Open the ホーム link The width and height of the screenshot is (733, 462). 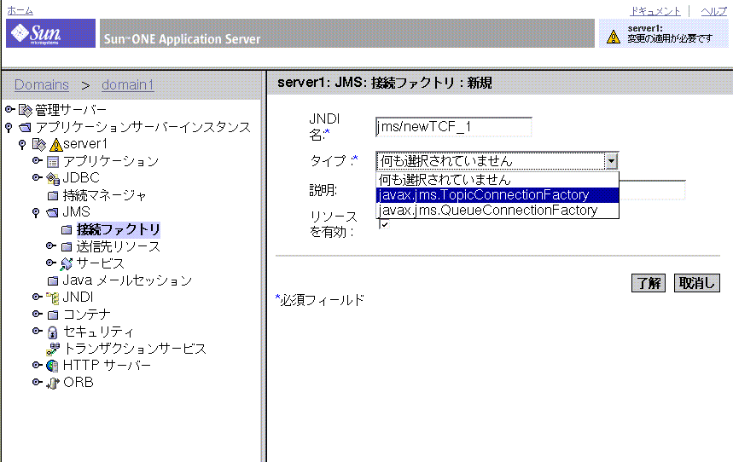point(20,10)
